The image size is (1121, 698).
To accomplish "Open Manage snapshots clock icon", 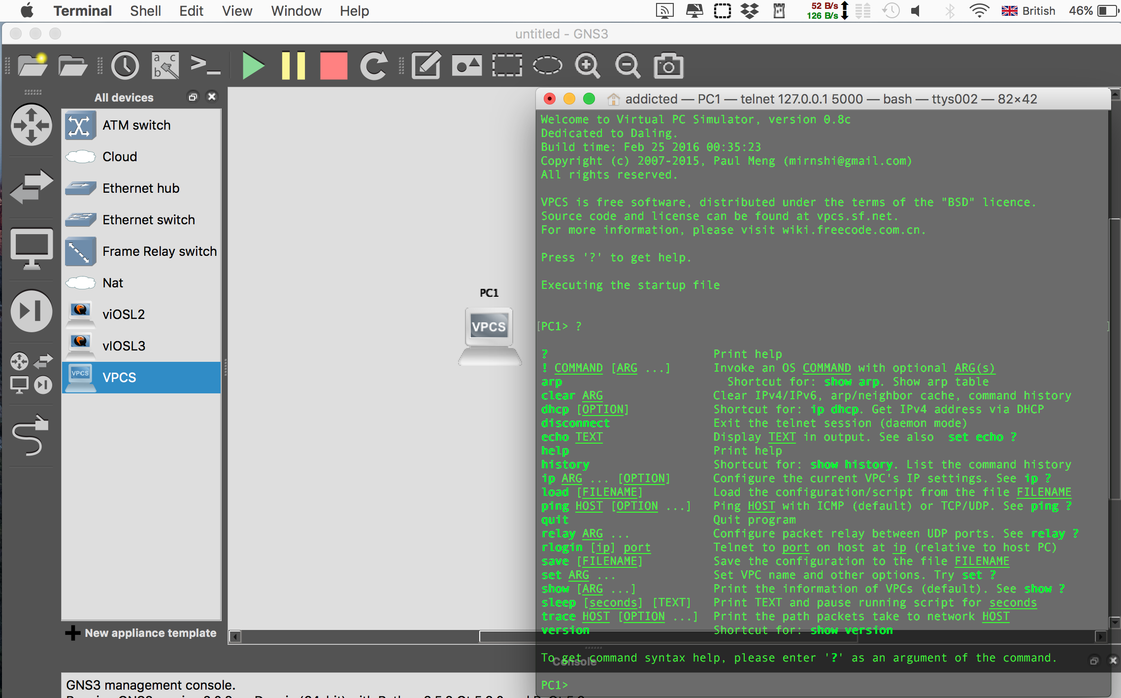I will 125,66.
